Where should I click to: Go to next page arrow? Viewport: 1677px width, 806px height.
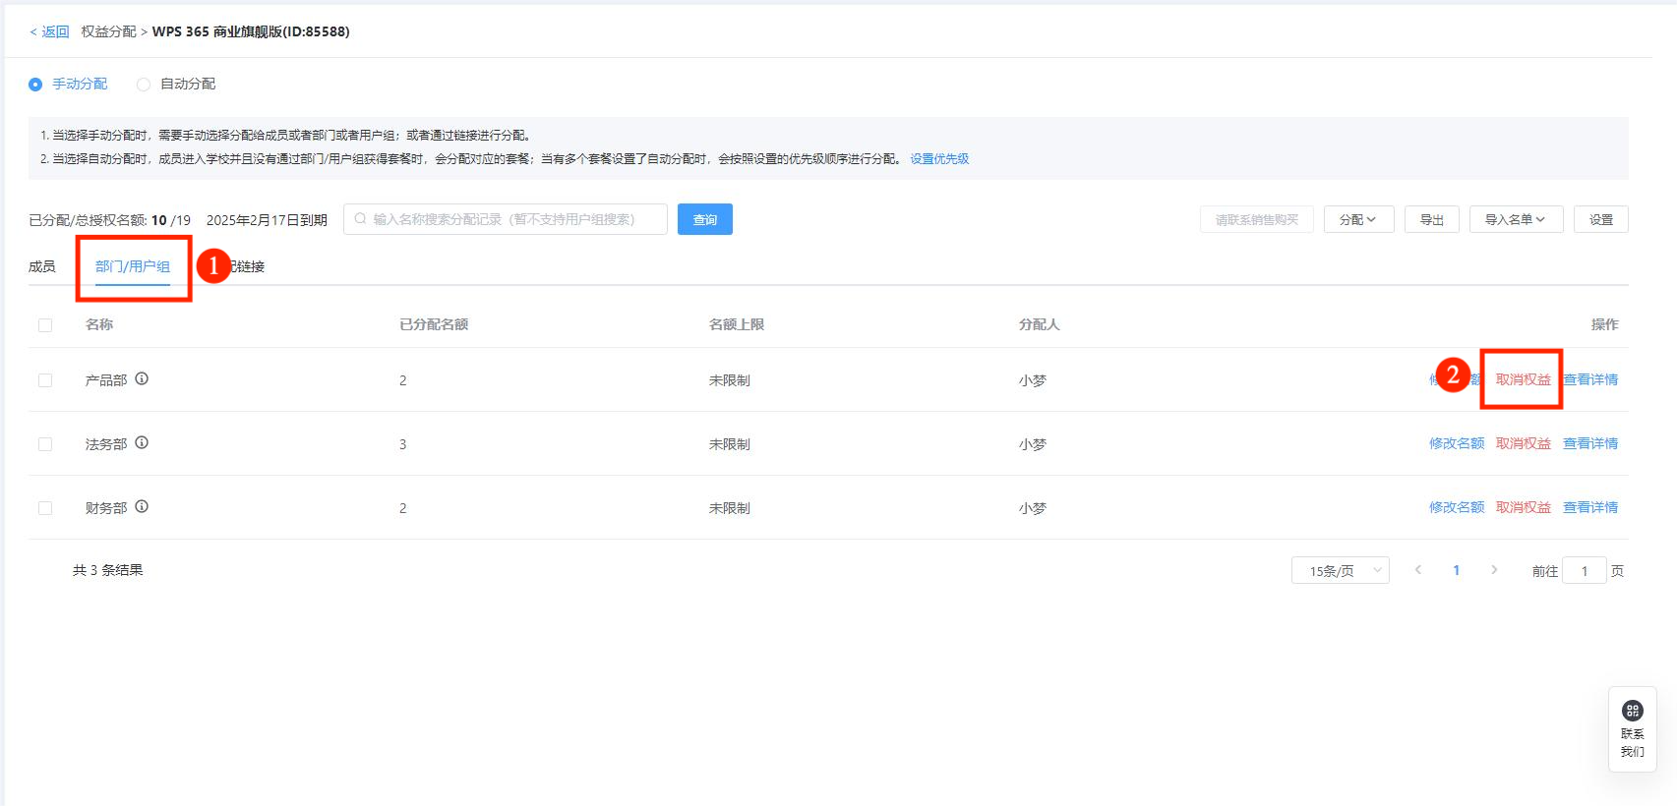[x=1494, y=570]
